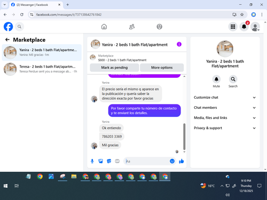The height and width of the screenshot is (200, 267).
Task: Open Chrome profile icon
Action: pos(254,14)
